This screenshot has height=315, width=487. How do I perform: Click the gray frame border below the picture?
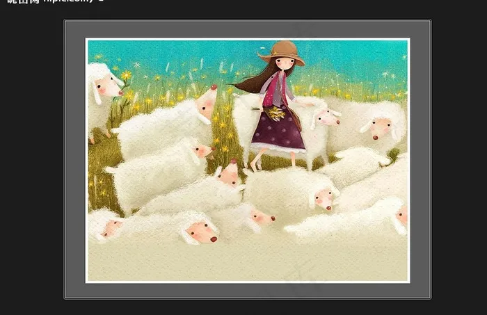coord(247,291)
